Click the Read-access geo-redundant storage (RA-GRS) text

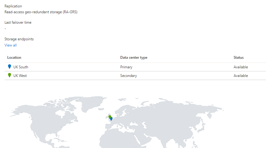(x=41, y=12)
